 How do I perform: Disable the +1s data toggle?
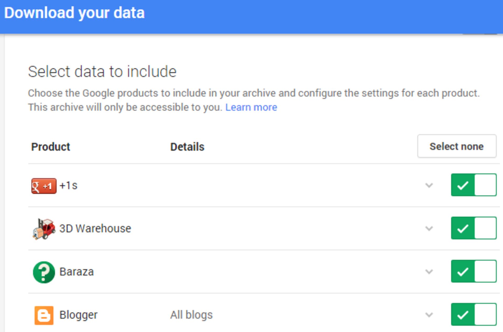(473, 185)
